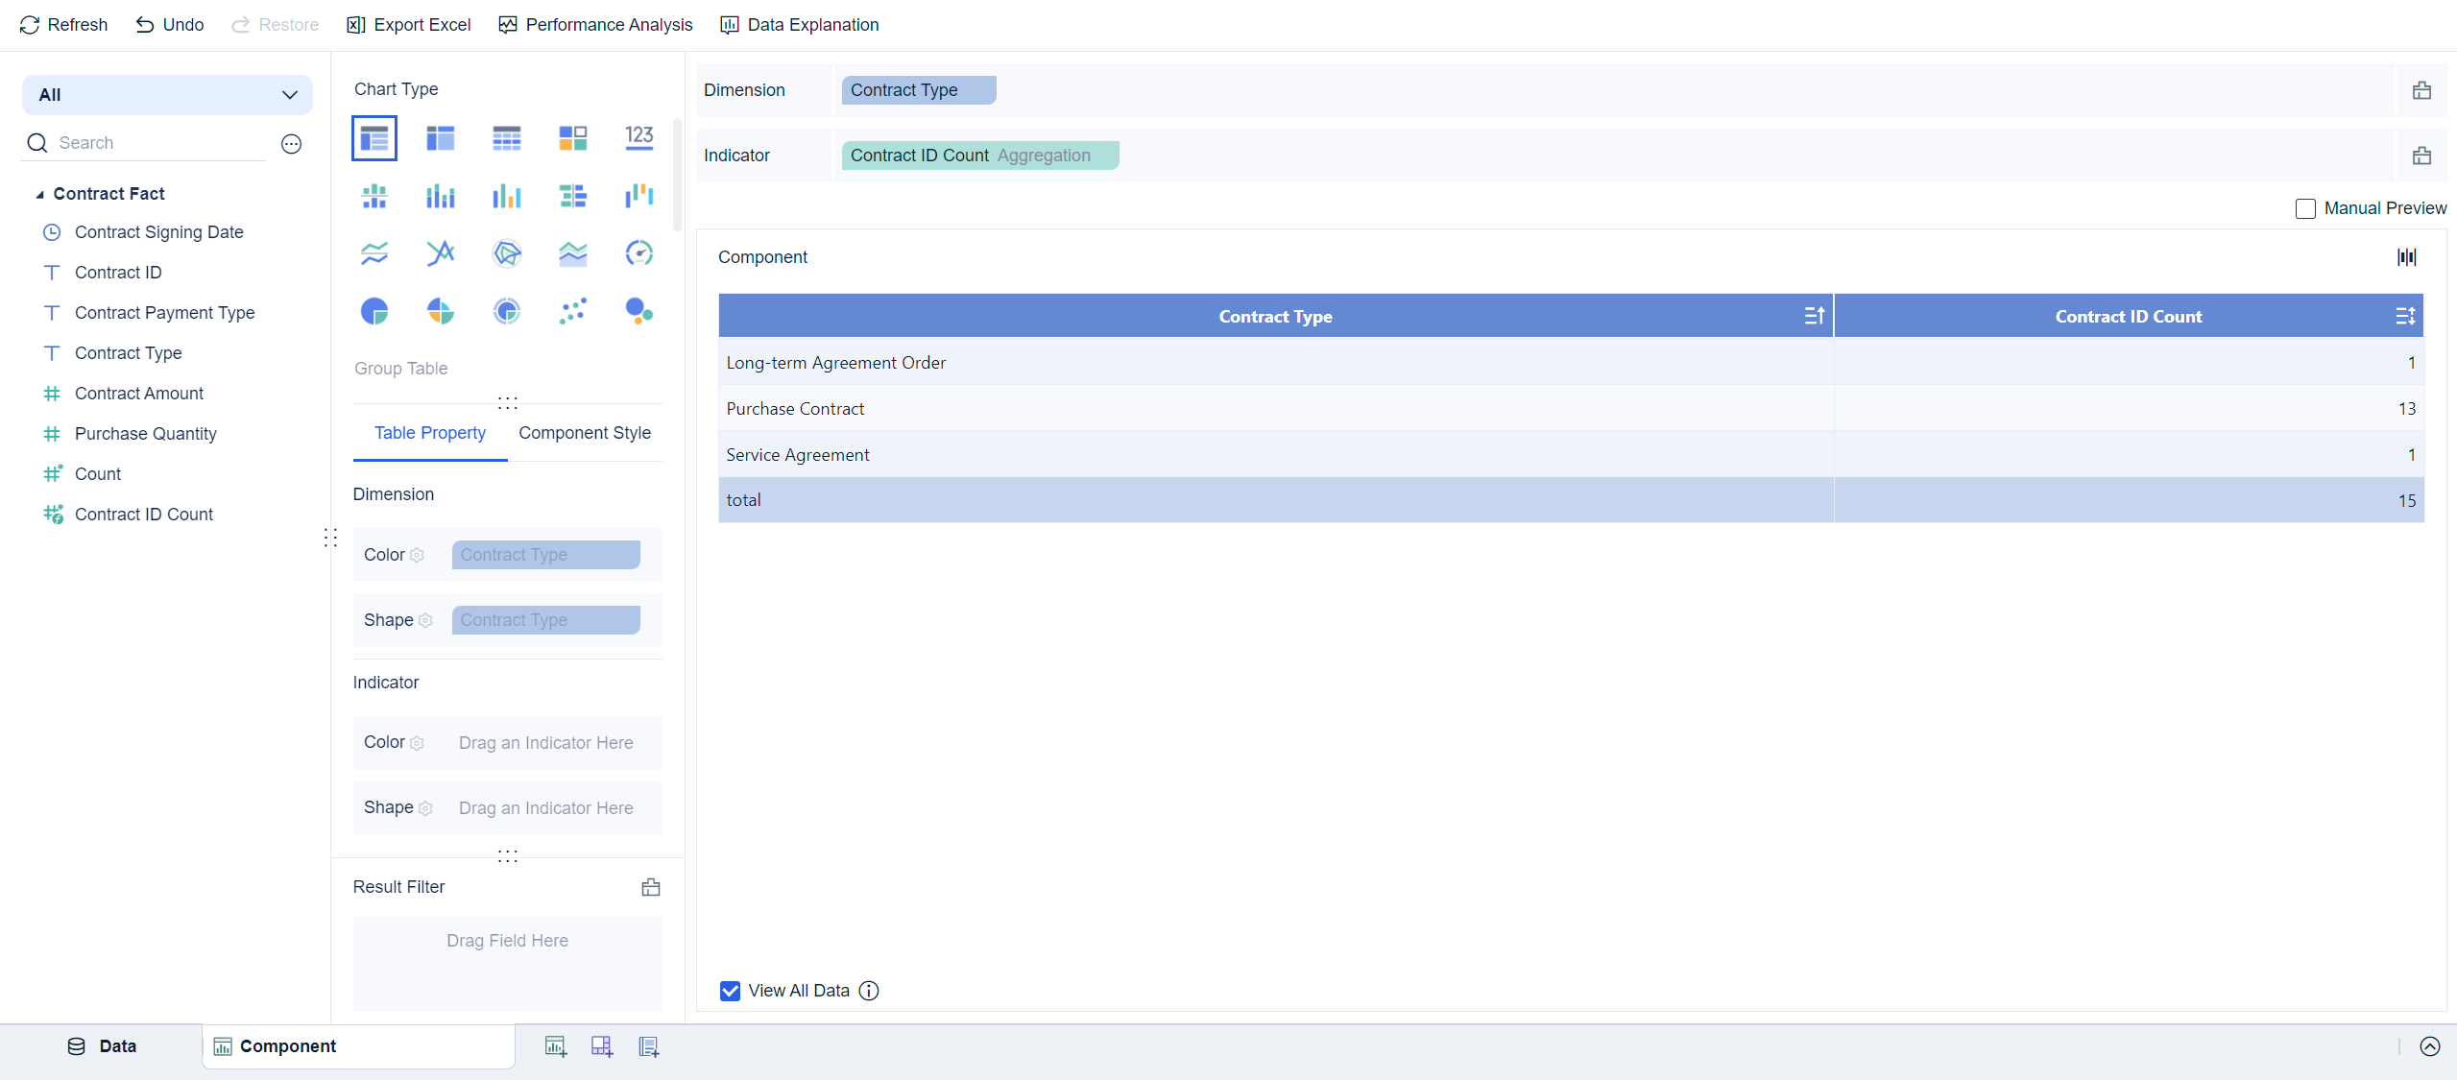Select the Contract Payment Type field
The image size is (2457, 1080).
coord(164,313)
